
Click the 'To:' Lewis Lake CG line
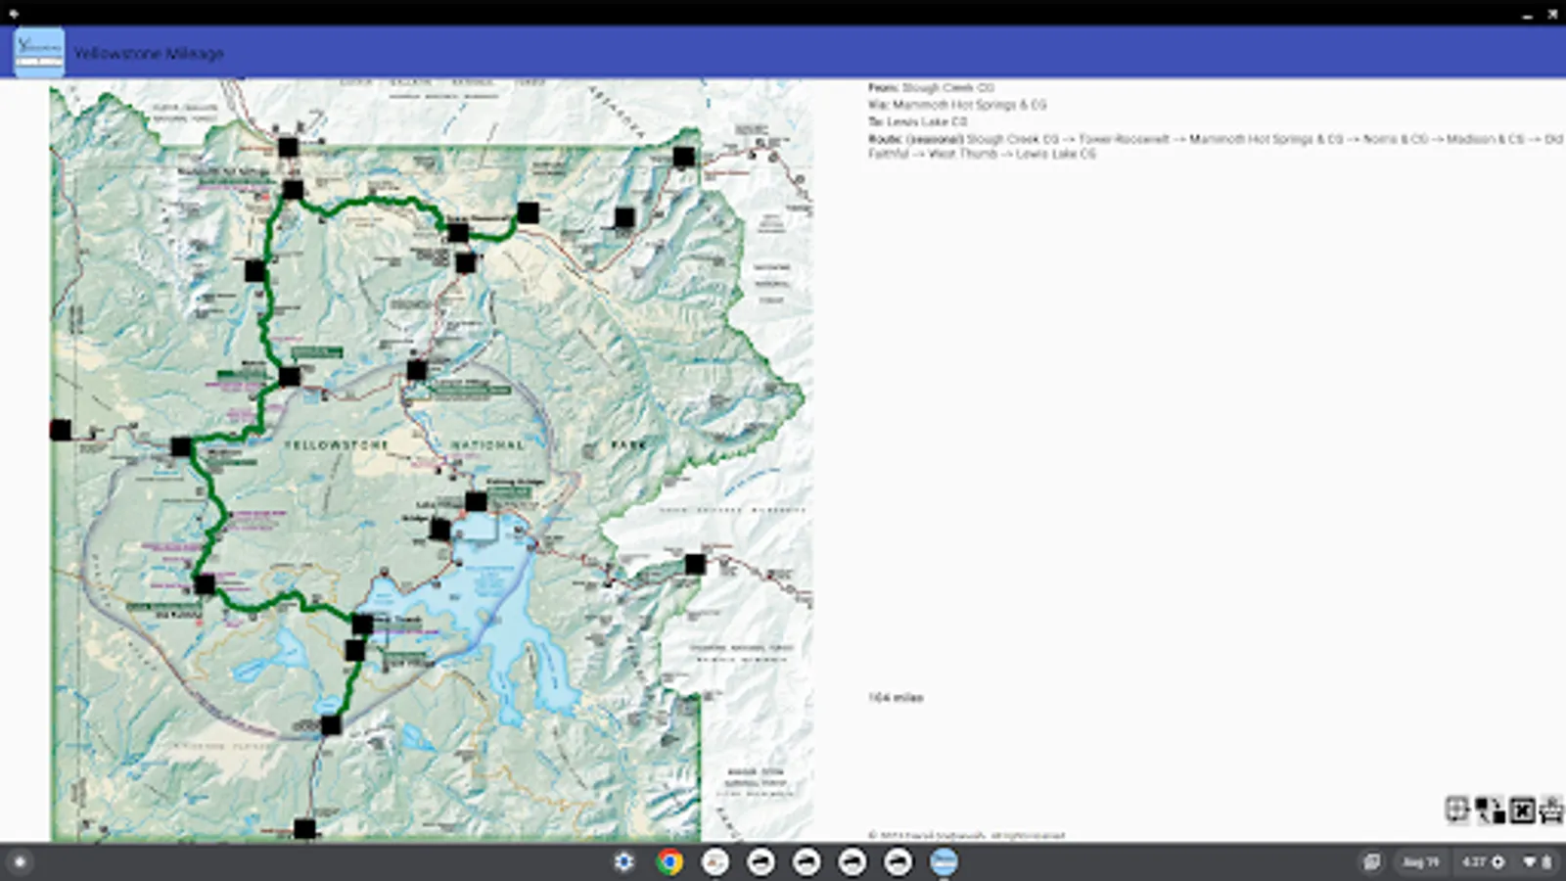(917, 121)
